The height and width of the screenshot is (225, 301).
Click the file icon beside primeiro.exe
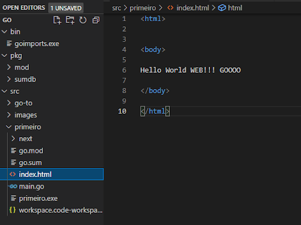(x=14, y=198)
